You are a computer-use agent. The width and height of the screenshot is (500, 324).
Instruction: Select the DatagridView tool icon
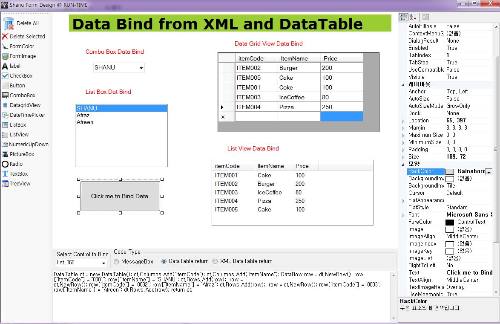point(5,105)
